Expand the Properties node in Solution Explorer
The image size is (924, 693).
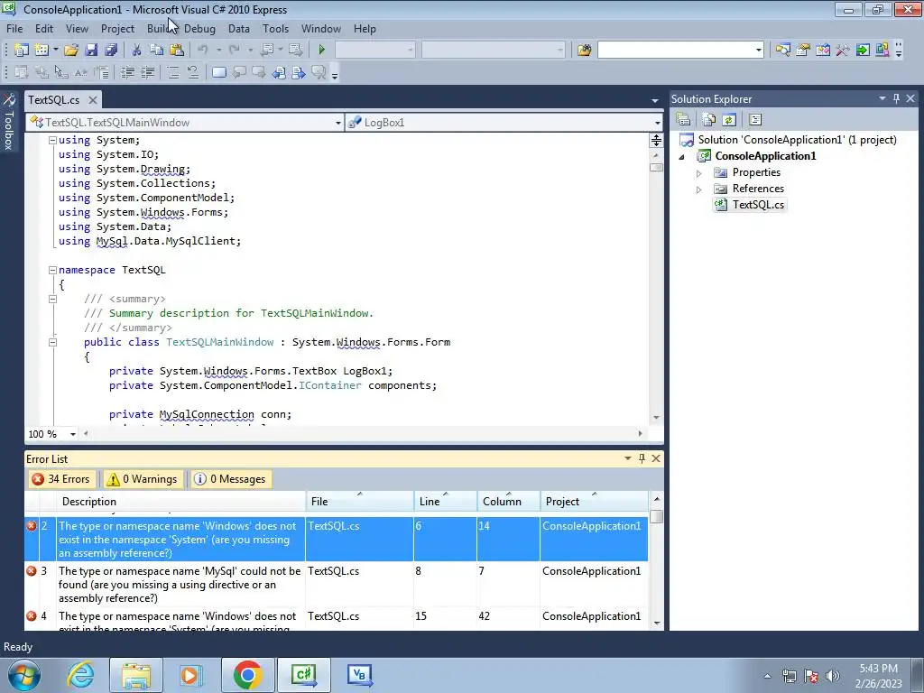699,173
